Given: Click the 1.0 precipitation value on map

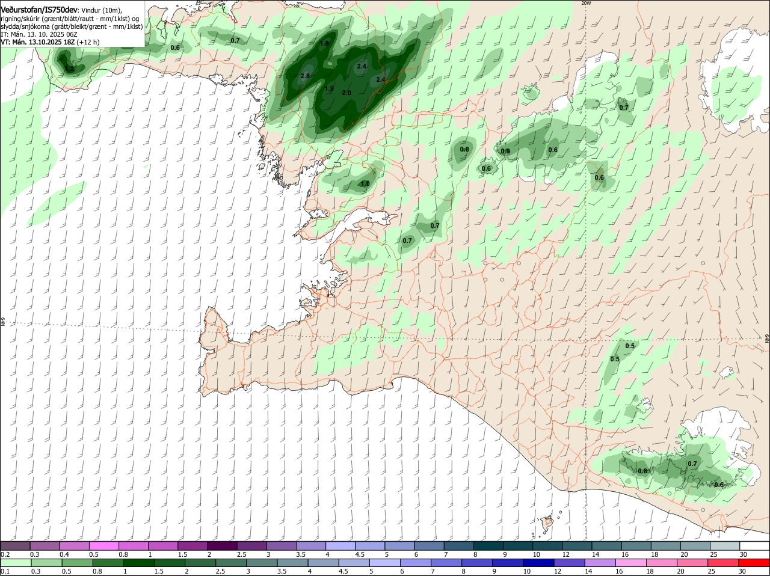Looking at the screenshot, I should pos(365,183).
